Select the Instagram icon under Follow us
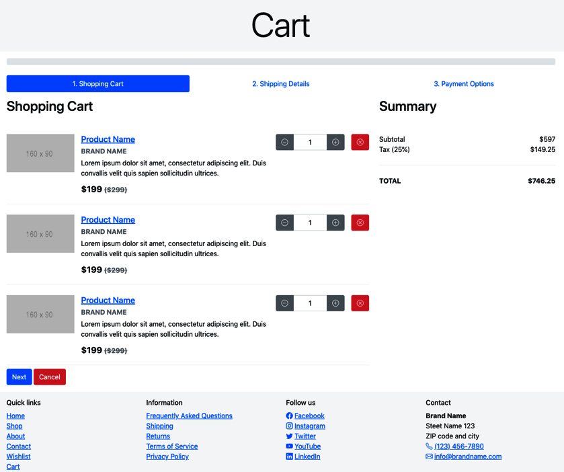Screen dimensions: 564x472 [x=289, y=426]
